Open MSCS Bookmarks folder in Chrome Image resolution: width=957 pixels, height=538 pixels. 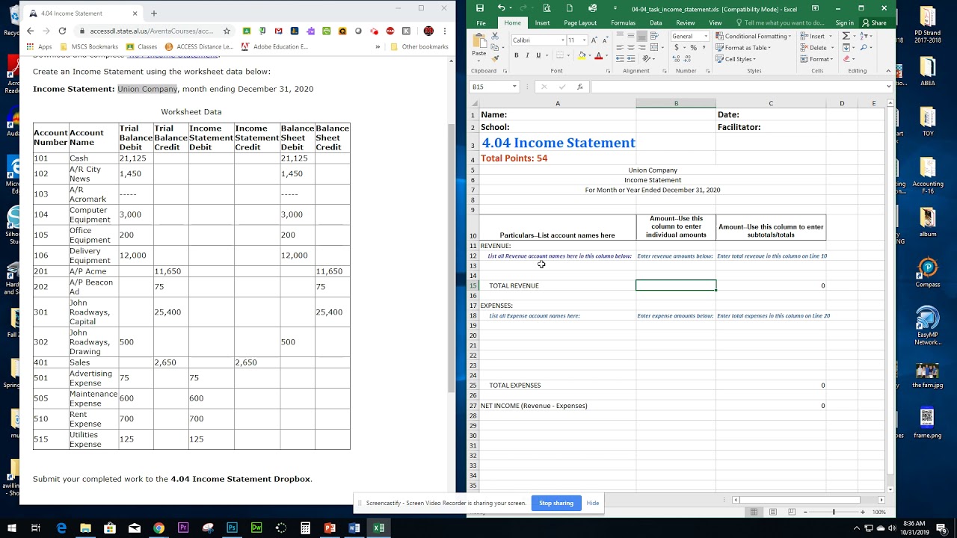coord(89,46)
